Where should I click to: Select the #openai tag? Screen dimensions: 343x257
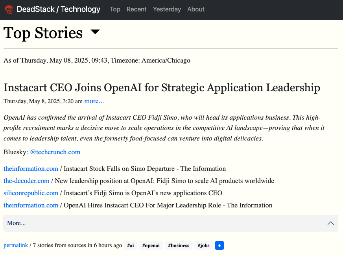150,246
